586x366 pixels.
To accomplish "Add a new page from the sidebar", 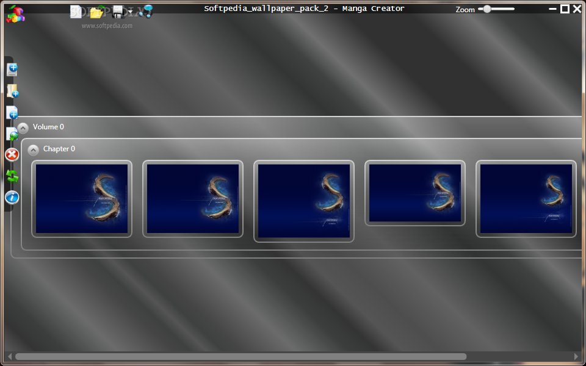I will 12,112.
